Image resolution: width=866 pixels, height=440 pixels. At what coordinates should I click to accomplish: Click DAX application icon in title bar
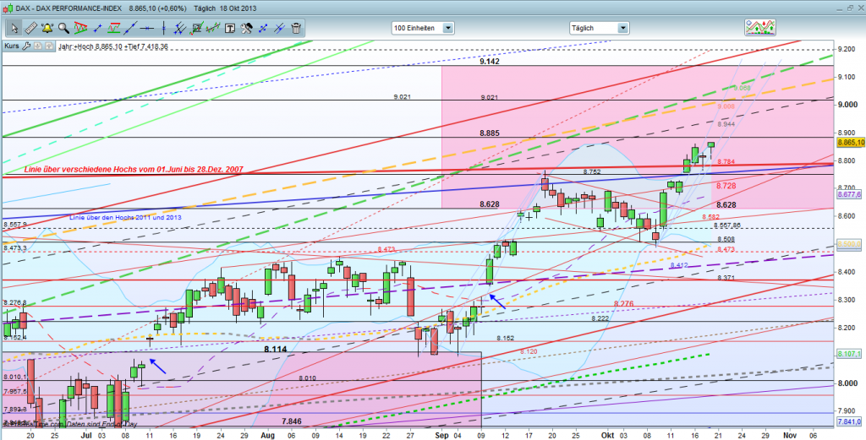[x=7, y=9]
